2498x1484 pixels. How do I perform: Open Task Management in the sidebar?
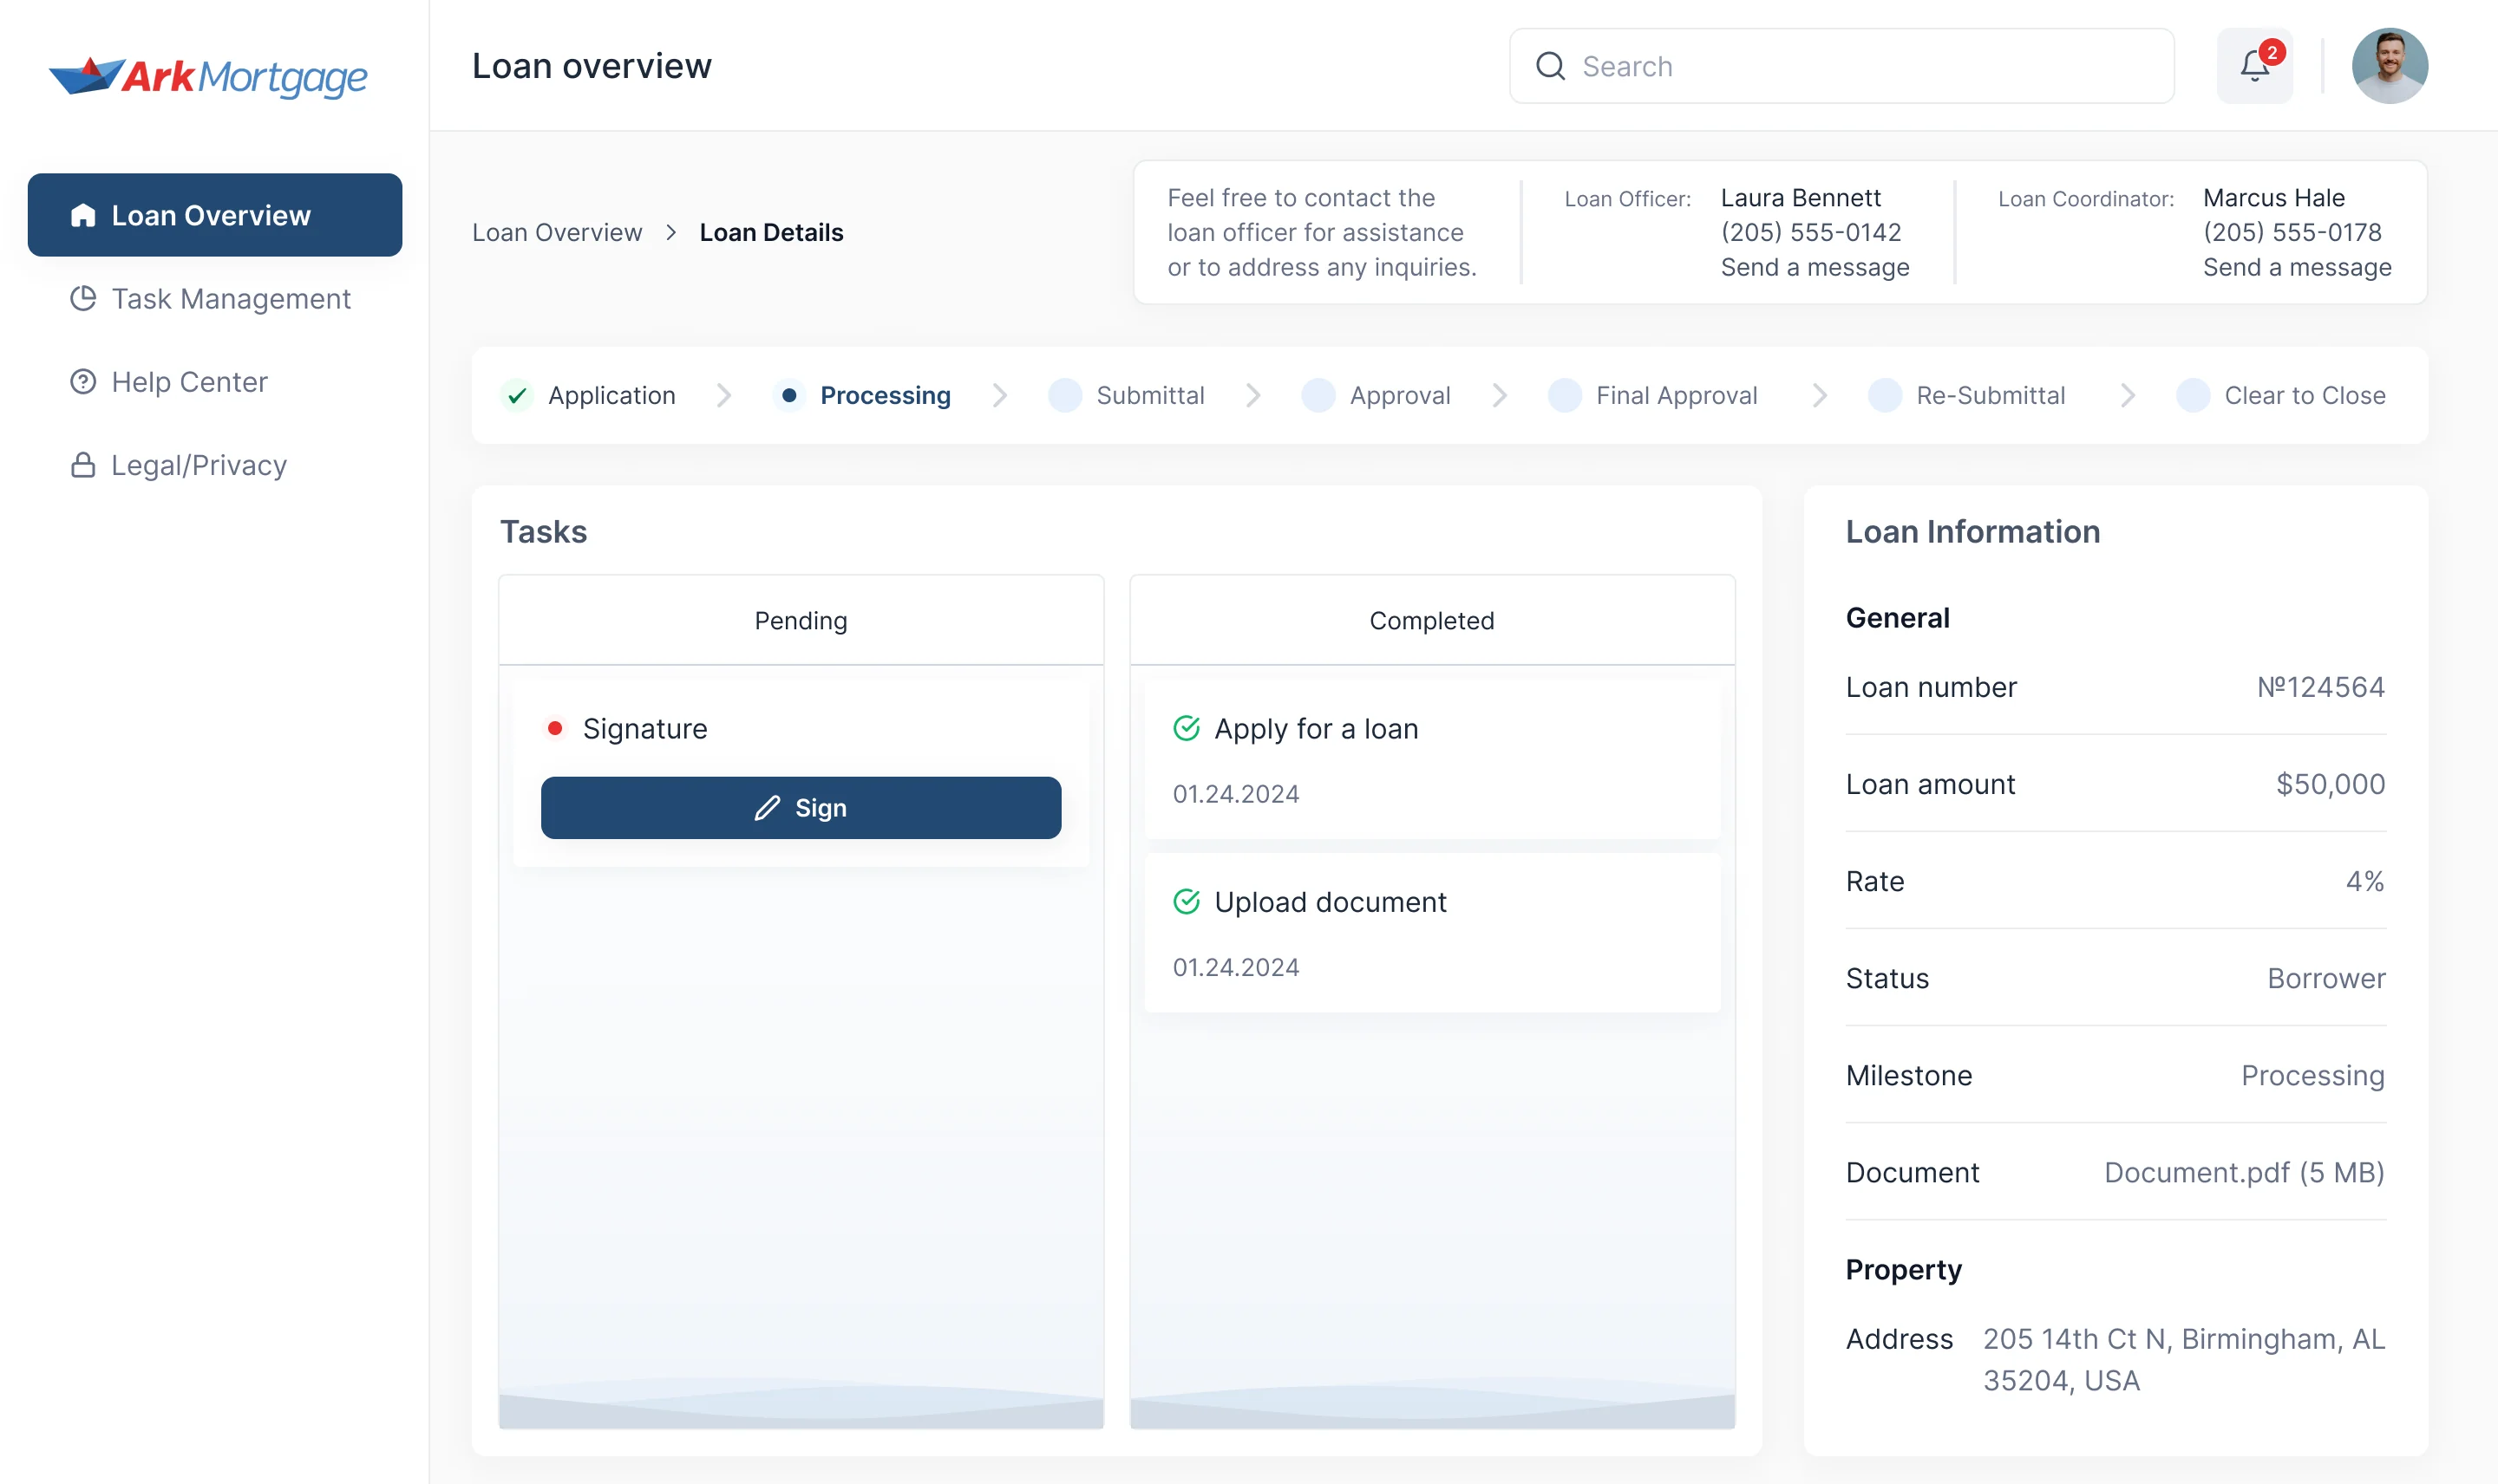pos(214,298)
